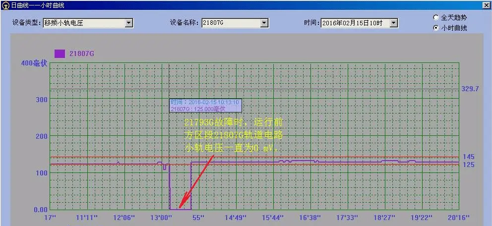Close the 日曲线—小时曲线 window
This screenshot has height=226, width=492.
(487, 5)
